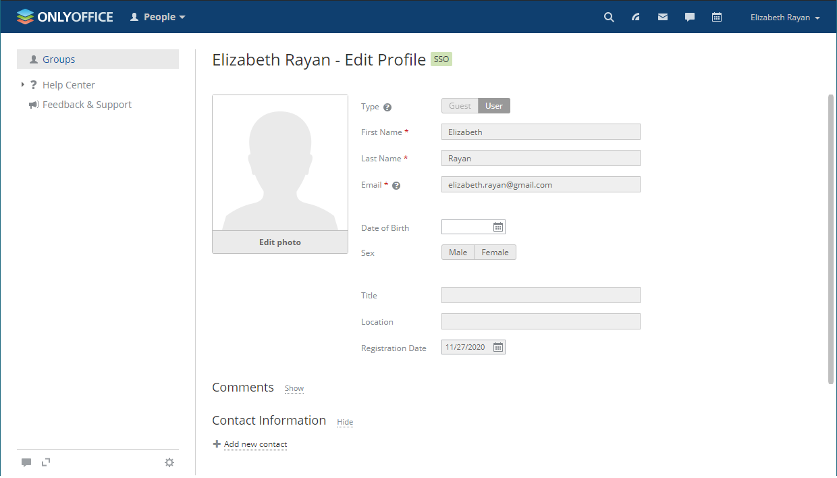Open the search icon in the top bar
Viewport: 837px width, 478px height.
click(x=608, y=17)
